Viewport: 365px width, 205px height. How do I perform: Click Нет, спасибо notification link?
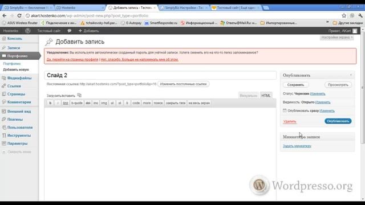click(139, 59)
